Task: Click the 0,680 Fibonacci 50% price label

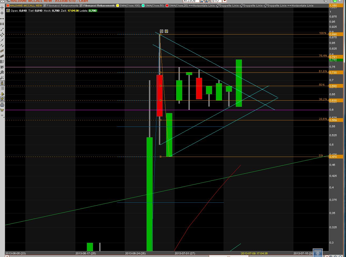Action: (x=336, y=86)
